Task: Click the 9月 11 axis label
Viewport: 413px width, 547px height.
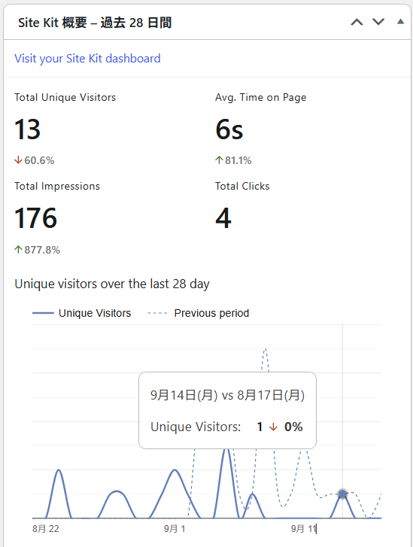Action: click(303, 529)
